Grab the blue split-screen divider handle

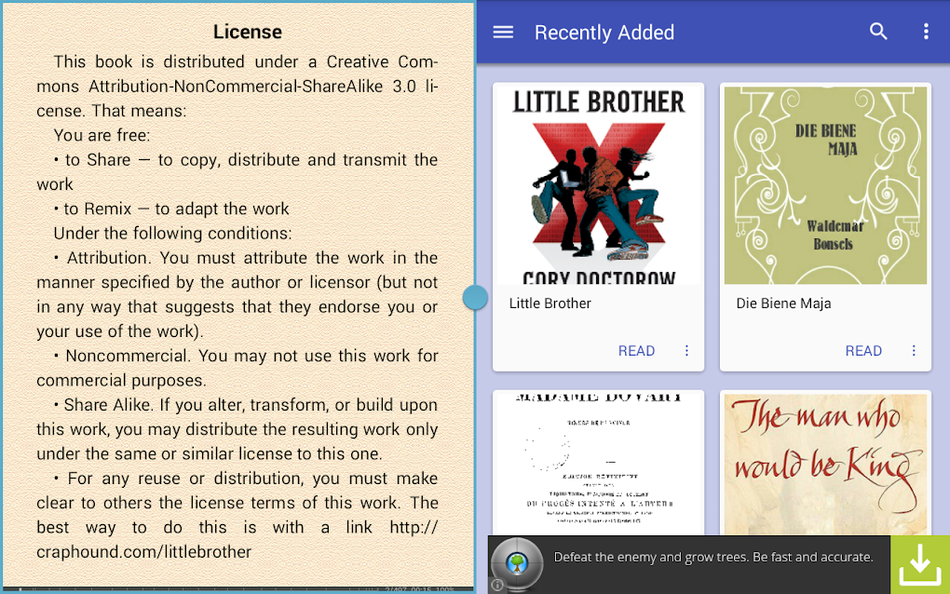tap(475, 297)
